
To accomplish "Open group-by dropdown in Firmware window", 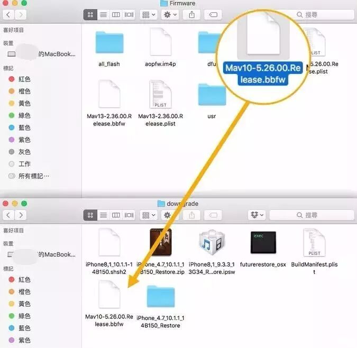I will (x=149, y=15).
